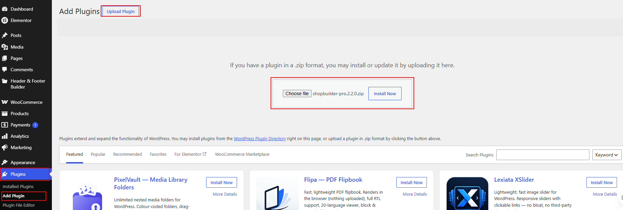View More Details for PixelVault
623x210 pixels.
pos(225,194)
